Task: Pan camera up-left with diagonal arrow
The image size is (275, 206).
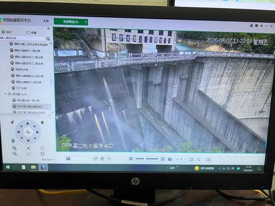Action: click(x=21, y=126)
